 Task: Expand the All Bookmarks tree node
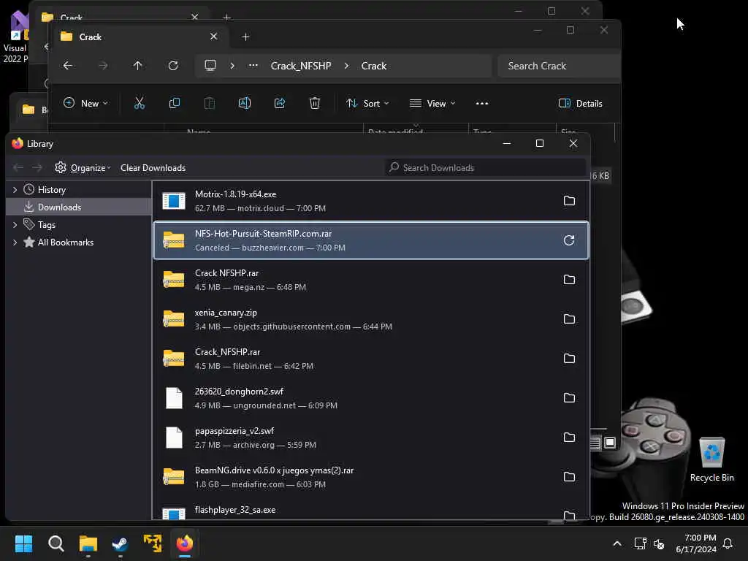15,243
